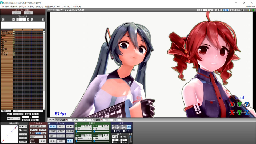Open the ファイル(F) menu
Screen dimensions: 256x144
click(5, 7)
